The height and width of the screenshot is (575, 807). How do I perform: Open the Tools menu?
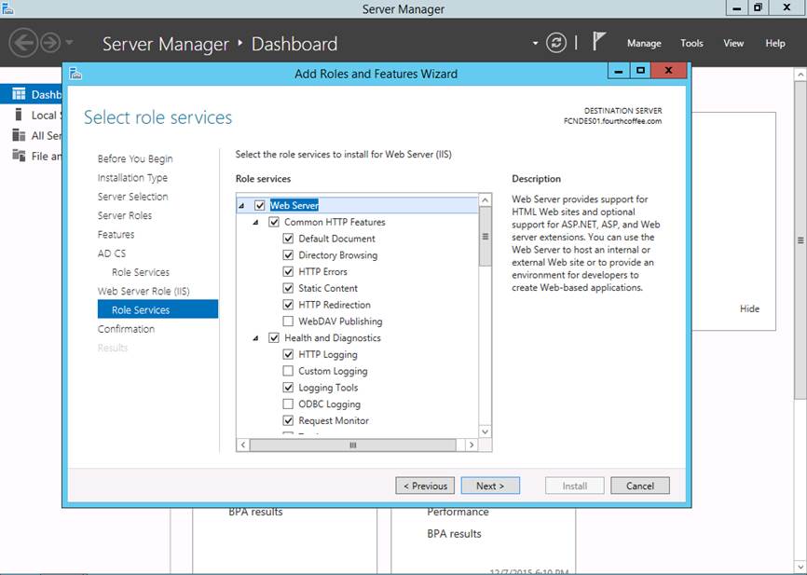pos(691,43)
